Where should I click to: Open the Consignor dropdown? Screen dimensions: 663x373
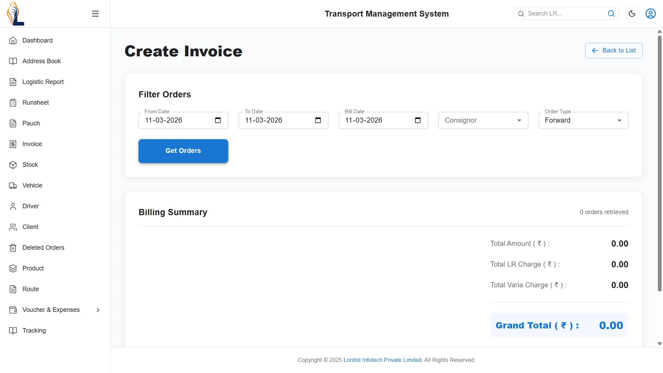click(483, 120)
